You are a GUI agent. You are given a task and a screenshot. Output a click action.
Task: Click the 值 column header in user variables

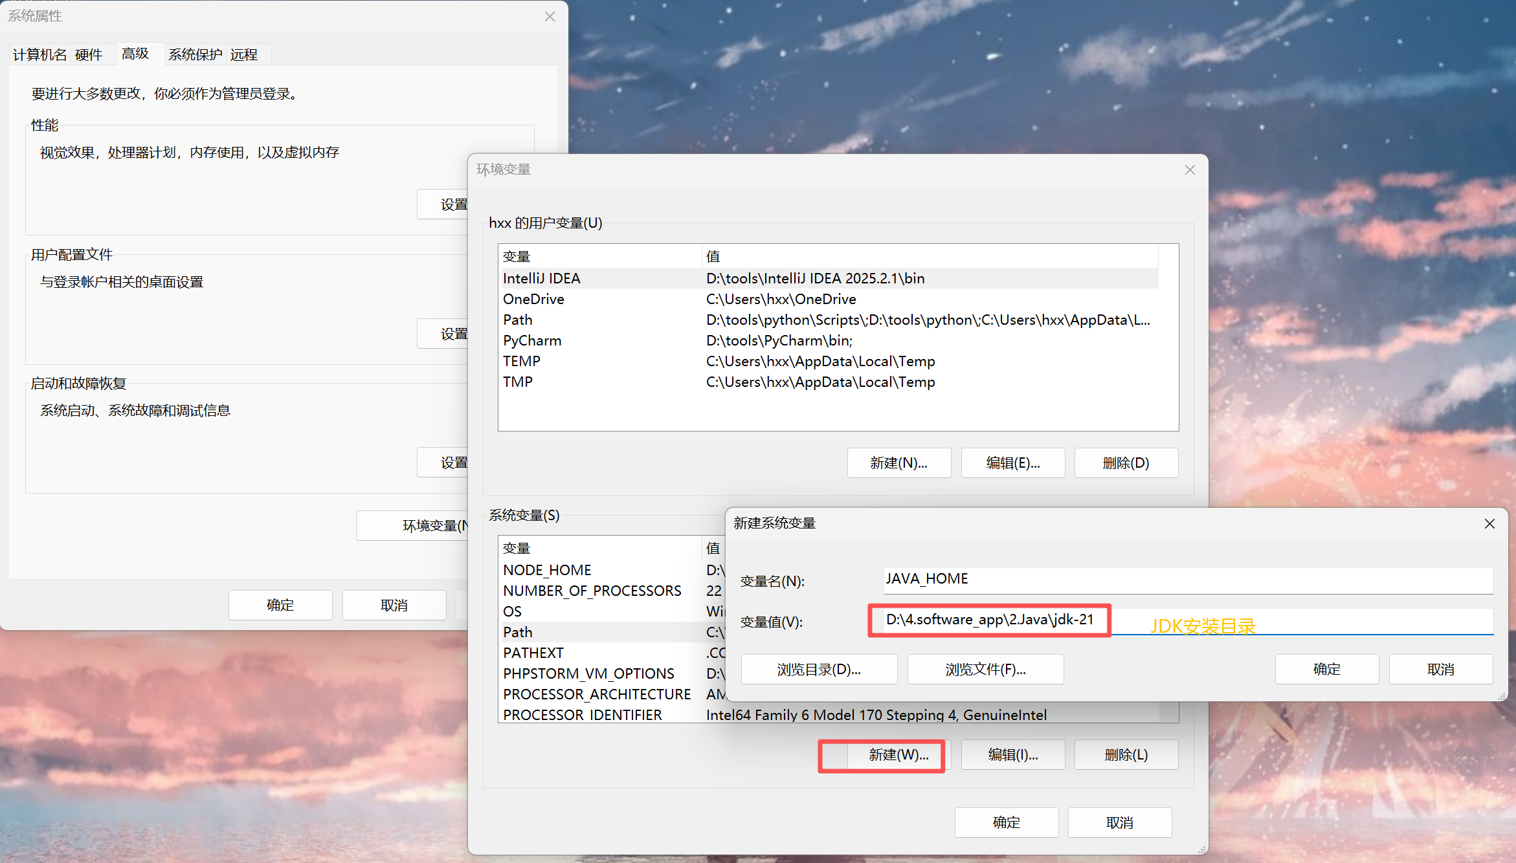(713, 256)
